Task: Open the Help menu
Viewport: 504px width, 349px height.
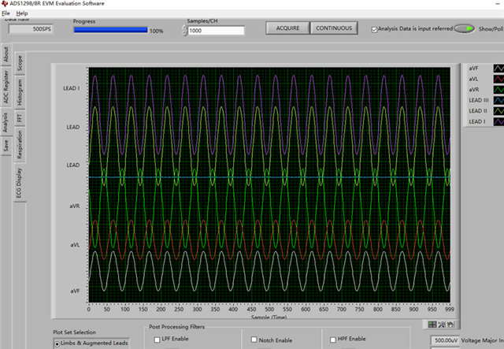Action: [x=21, y=13]
